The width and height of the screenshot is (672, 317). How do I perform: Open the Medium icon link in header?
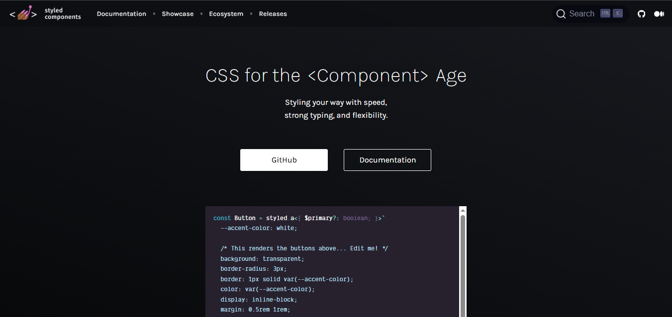click(659, 14)
